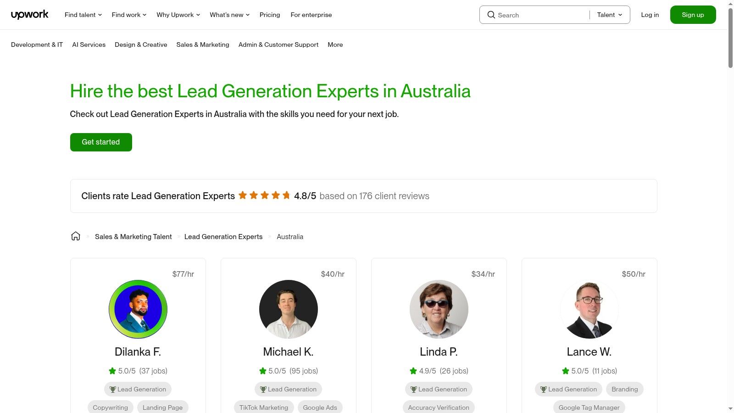The height and width of the screenshot is (413, 734).
Task: Click the trophy icon in Lance's Lead Generation tag
Action: pyautogui.click(x=543, y=389)
